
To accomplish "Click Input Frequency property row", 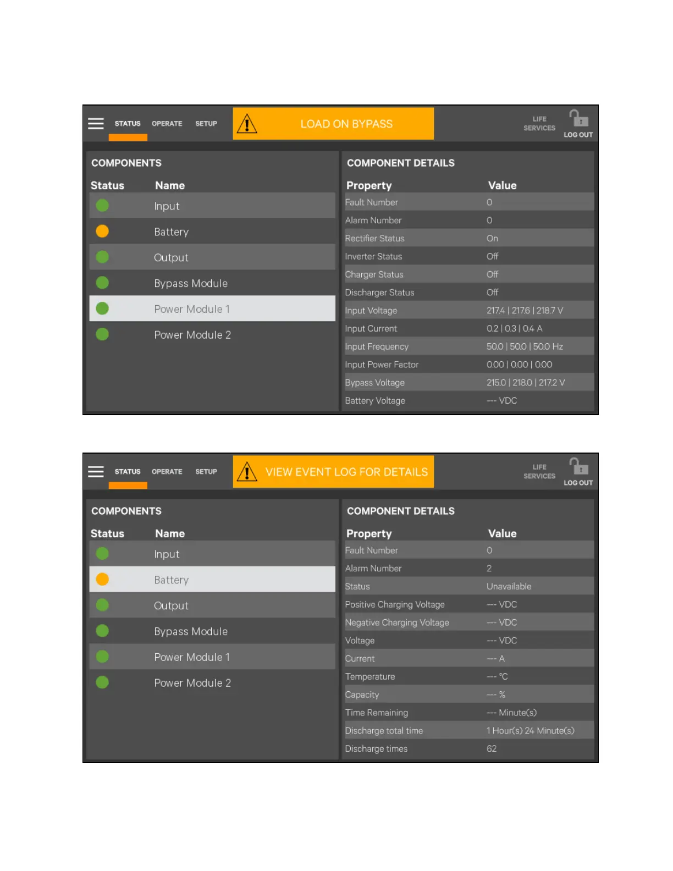I will (468, 346).
